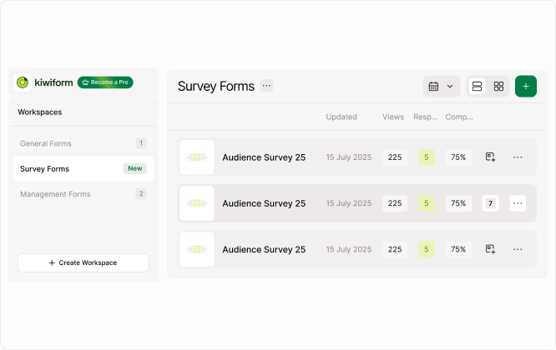This screenshot has height=350, width=556.
Task: Open more options for third survey row
Action: click(518, 249)
